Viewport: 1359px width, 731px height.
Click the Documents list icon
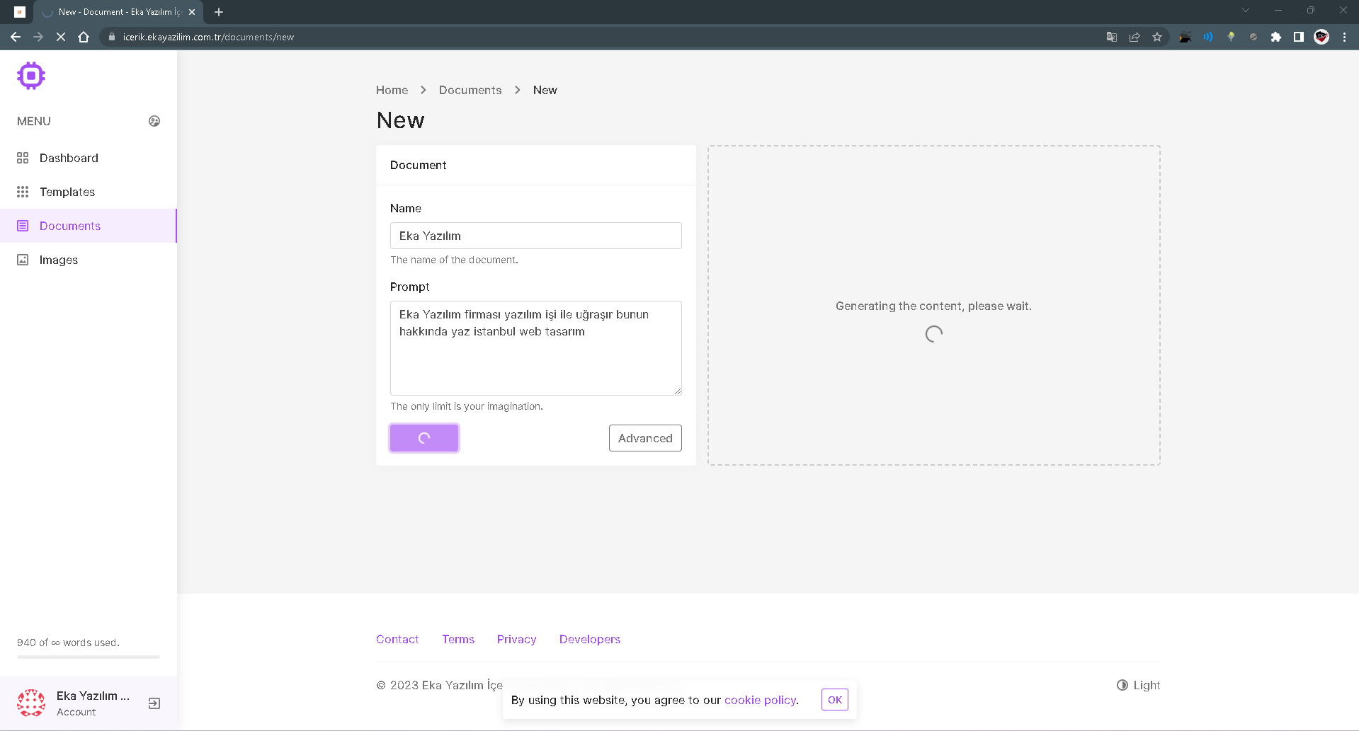[x=23, y=226]
